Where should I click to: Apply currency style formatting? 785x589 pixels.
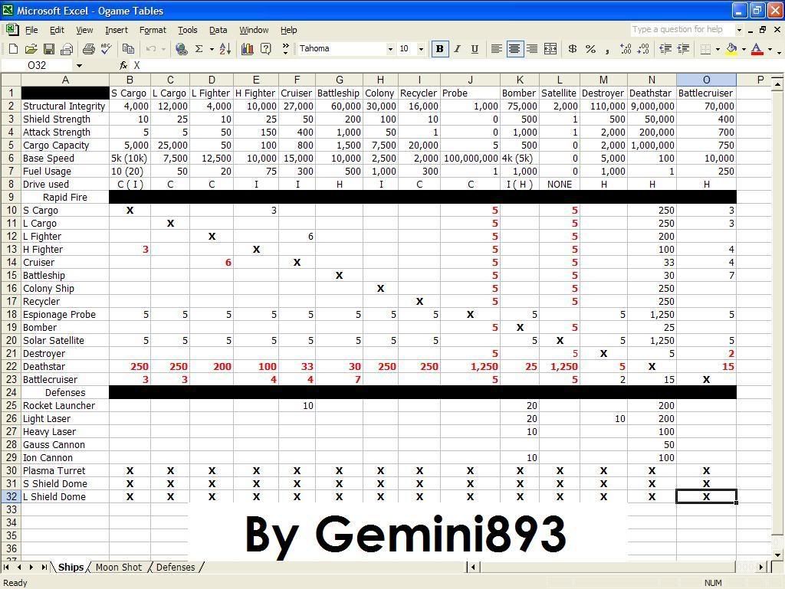tap(572, 48)
